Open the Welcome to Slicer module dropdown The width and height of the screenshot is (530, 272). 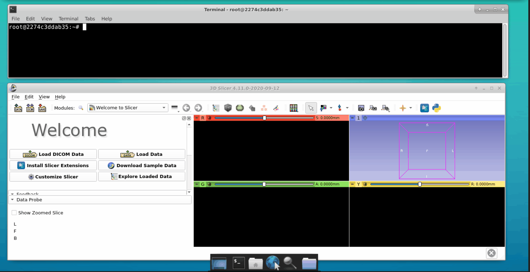128,108
